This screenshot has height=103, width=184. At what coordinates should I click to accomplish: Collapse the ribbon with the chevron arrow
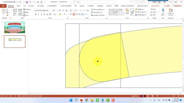[x=182, y=18]
